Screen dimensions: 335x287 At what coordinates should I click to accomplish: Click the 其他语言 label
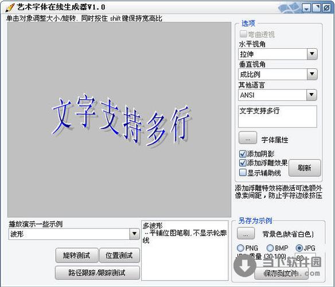(x=252, y=85)
